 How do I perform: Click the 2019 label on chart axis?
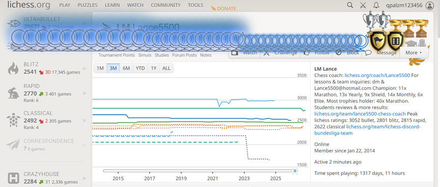pos(181,178)
